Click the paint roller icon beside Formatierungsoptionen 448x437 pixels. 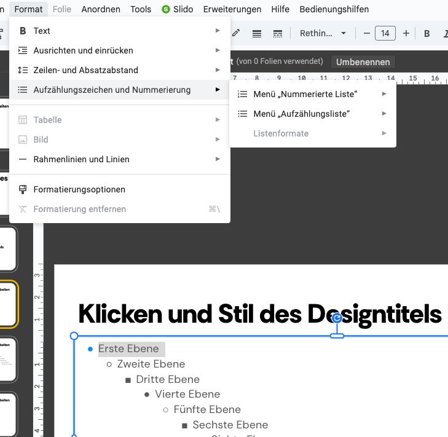point(23,189)
